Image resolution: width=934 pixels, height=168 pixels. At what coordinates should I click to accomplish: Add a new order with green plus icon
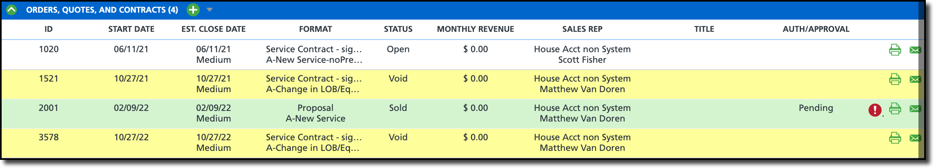tap(193, 10)
